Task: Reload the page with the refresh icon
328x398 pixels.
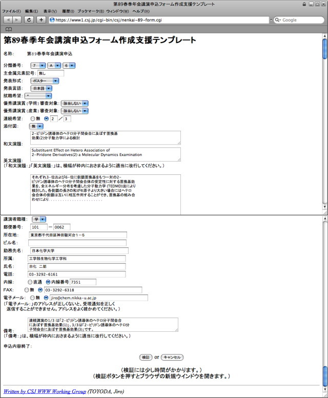Action: click(x=29, y=20)
